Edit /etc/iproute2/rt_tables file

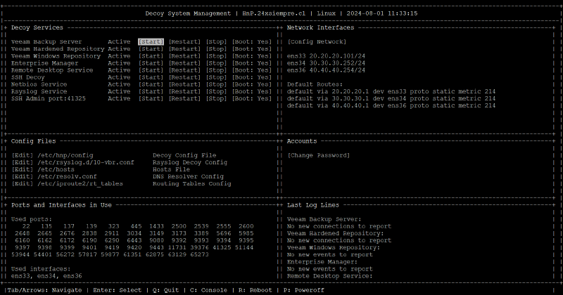(23, 183)
